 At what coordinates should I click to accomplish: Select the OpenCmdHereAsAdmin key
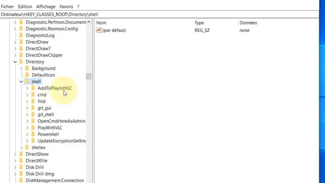pos(61,121)
